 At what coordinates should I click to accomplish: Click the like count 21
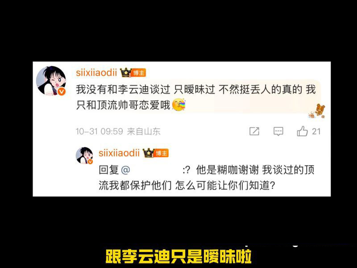(x=316, y=131)
